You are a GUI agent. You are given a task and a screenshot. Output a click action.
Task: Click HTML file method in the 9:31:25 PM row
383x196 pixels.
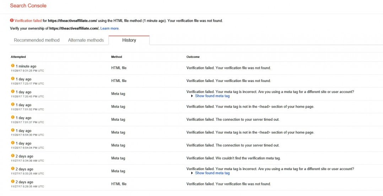click(x=119, y=68)
